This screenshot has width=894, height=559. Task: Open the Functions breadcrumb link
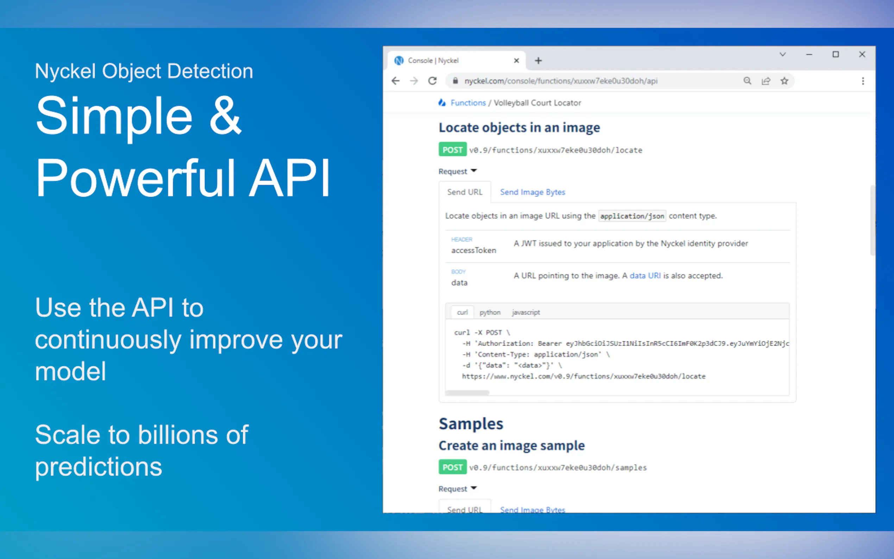click(x=468, y=103)
